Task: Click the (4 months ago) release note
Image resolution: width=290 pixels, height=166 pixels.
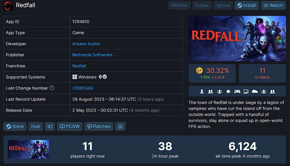Action: pyautogui.click(x=144, y=110)
